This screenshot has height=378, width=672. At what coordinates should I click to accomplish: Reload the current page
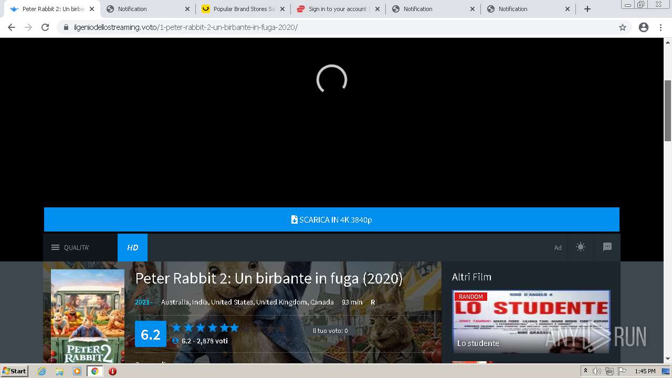click(x=45, y=27)
